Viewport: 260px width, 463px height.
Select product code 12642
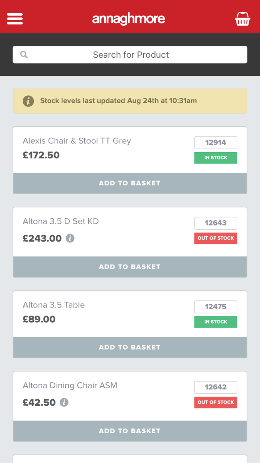coord(215,387)
